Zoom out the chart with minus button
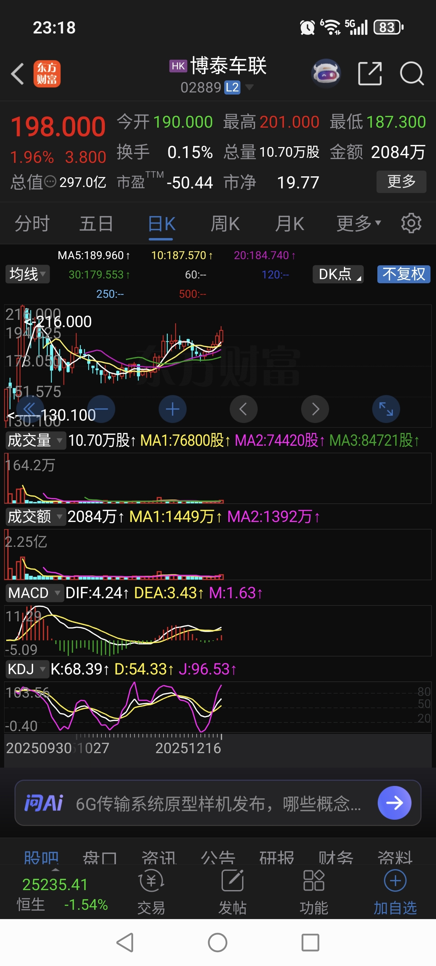Screen dimensions: 436x966 pos(101,409)
